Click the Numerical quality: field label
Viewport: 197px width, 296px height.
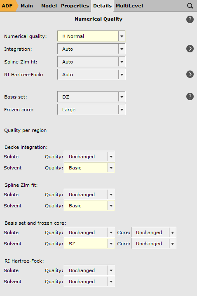(x=25, y=36)
